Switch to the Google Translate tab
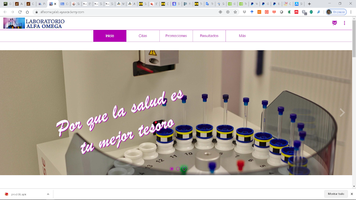This screenshot has width=356, height=200. pyautogui.click(x=210, y=4)
